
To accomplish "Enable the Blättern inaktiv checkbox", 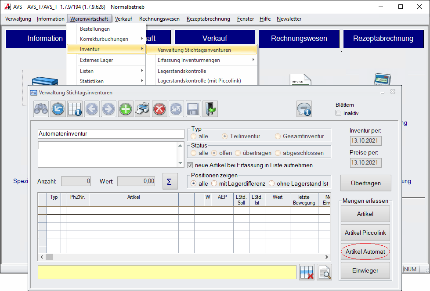I will point(338,113).
